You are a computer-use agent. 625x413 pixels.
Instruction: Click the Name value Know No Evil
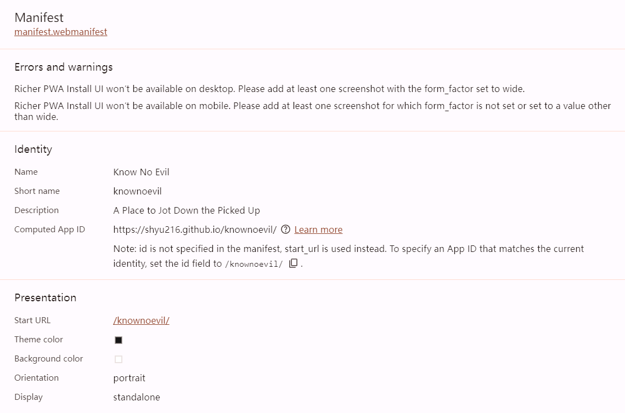pyautogui.click(x=141, y=172)
